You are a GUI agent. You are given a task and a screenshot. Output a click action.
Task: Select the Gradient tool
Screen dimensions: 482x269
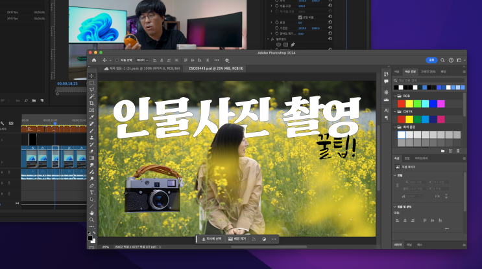pyautogui.click(x=91, y=158)
